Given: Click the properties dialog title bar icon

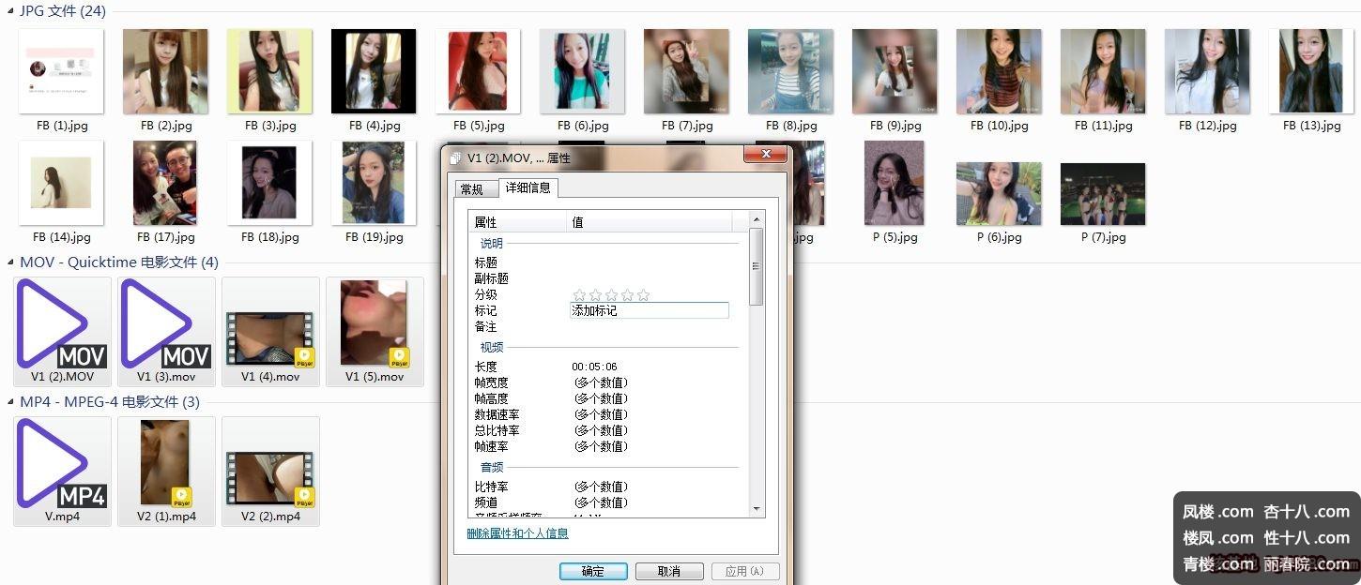Looking at the screenshot, I should tap(455, 158).
